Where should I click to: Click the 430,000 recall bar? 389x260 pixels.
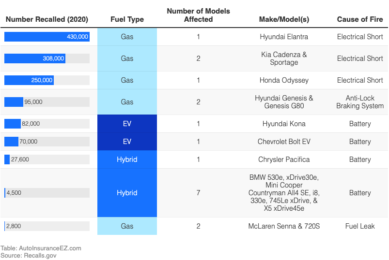pyautogui.click(x=47, y=37)
